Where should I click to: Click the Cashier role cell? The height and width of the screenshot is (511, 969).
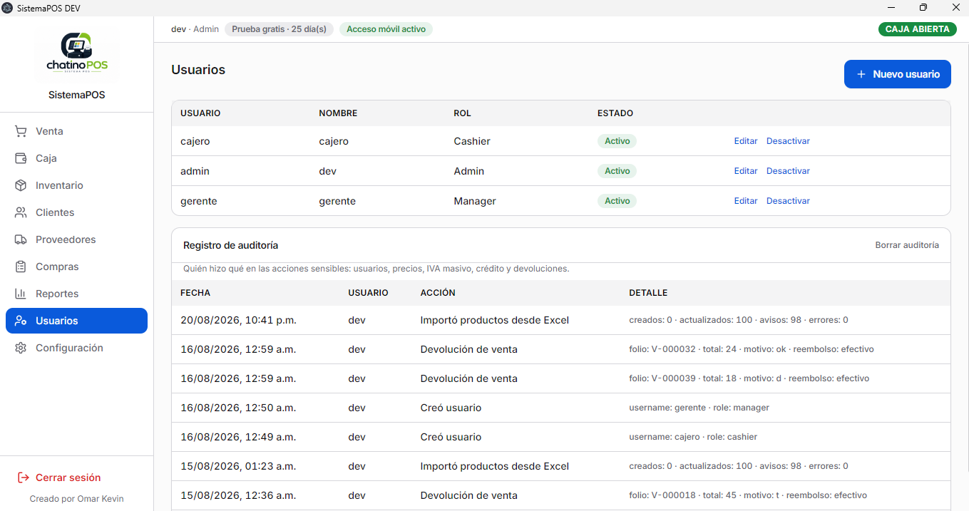(472, 141)
